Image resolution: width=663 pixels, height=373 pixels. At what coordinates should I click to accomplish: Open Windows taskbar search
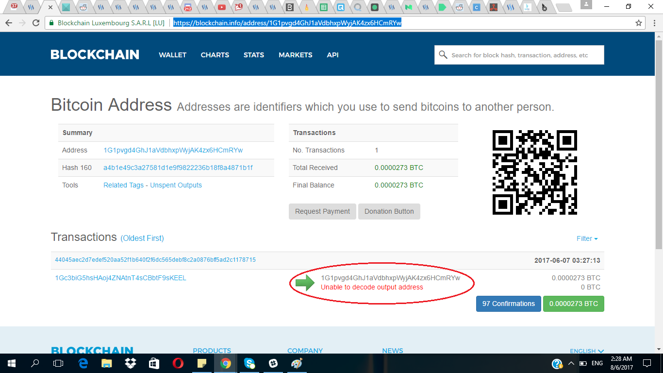[35, 363]
